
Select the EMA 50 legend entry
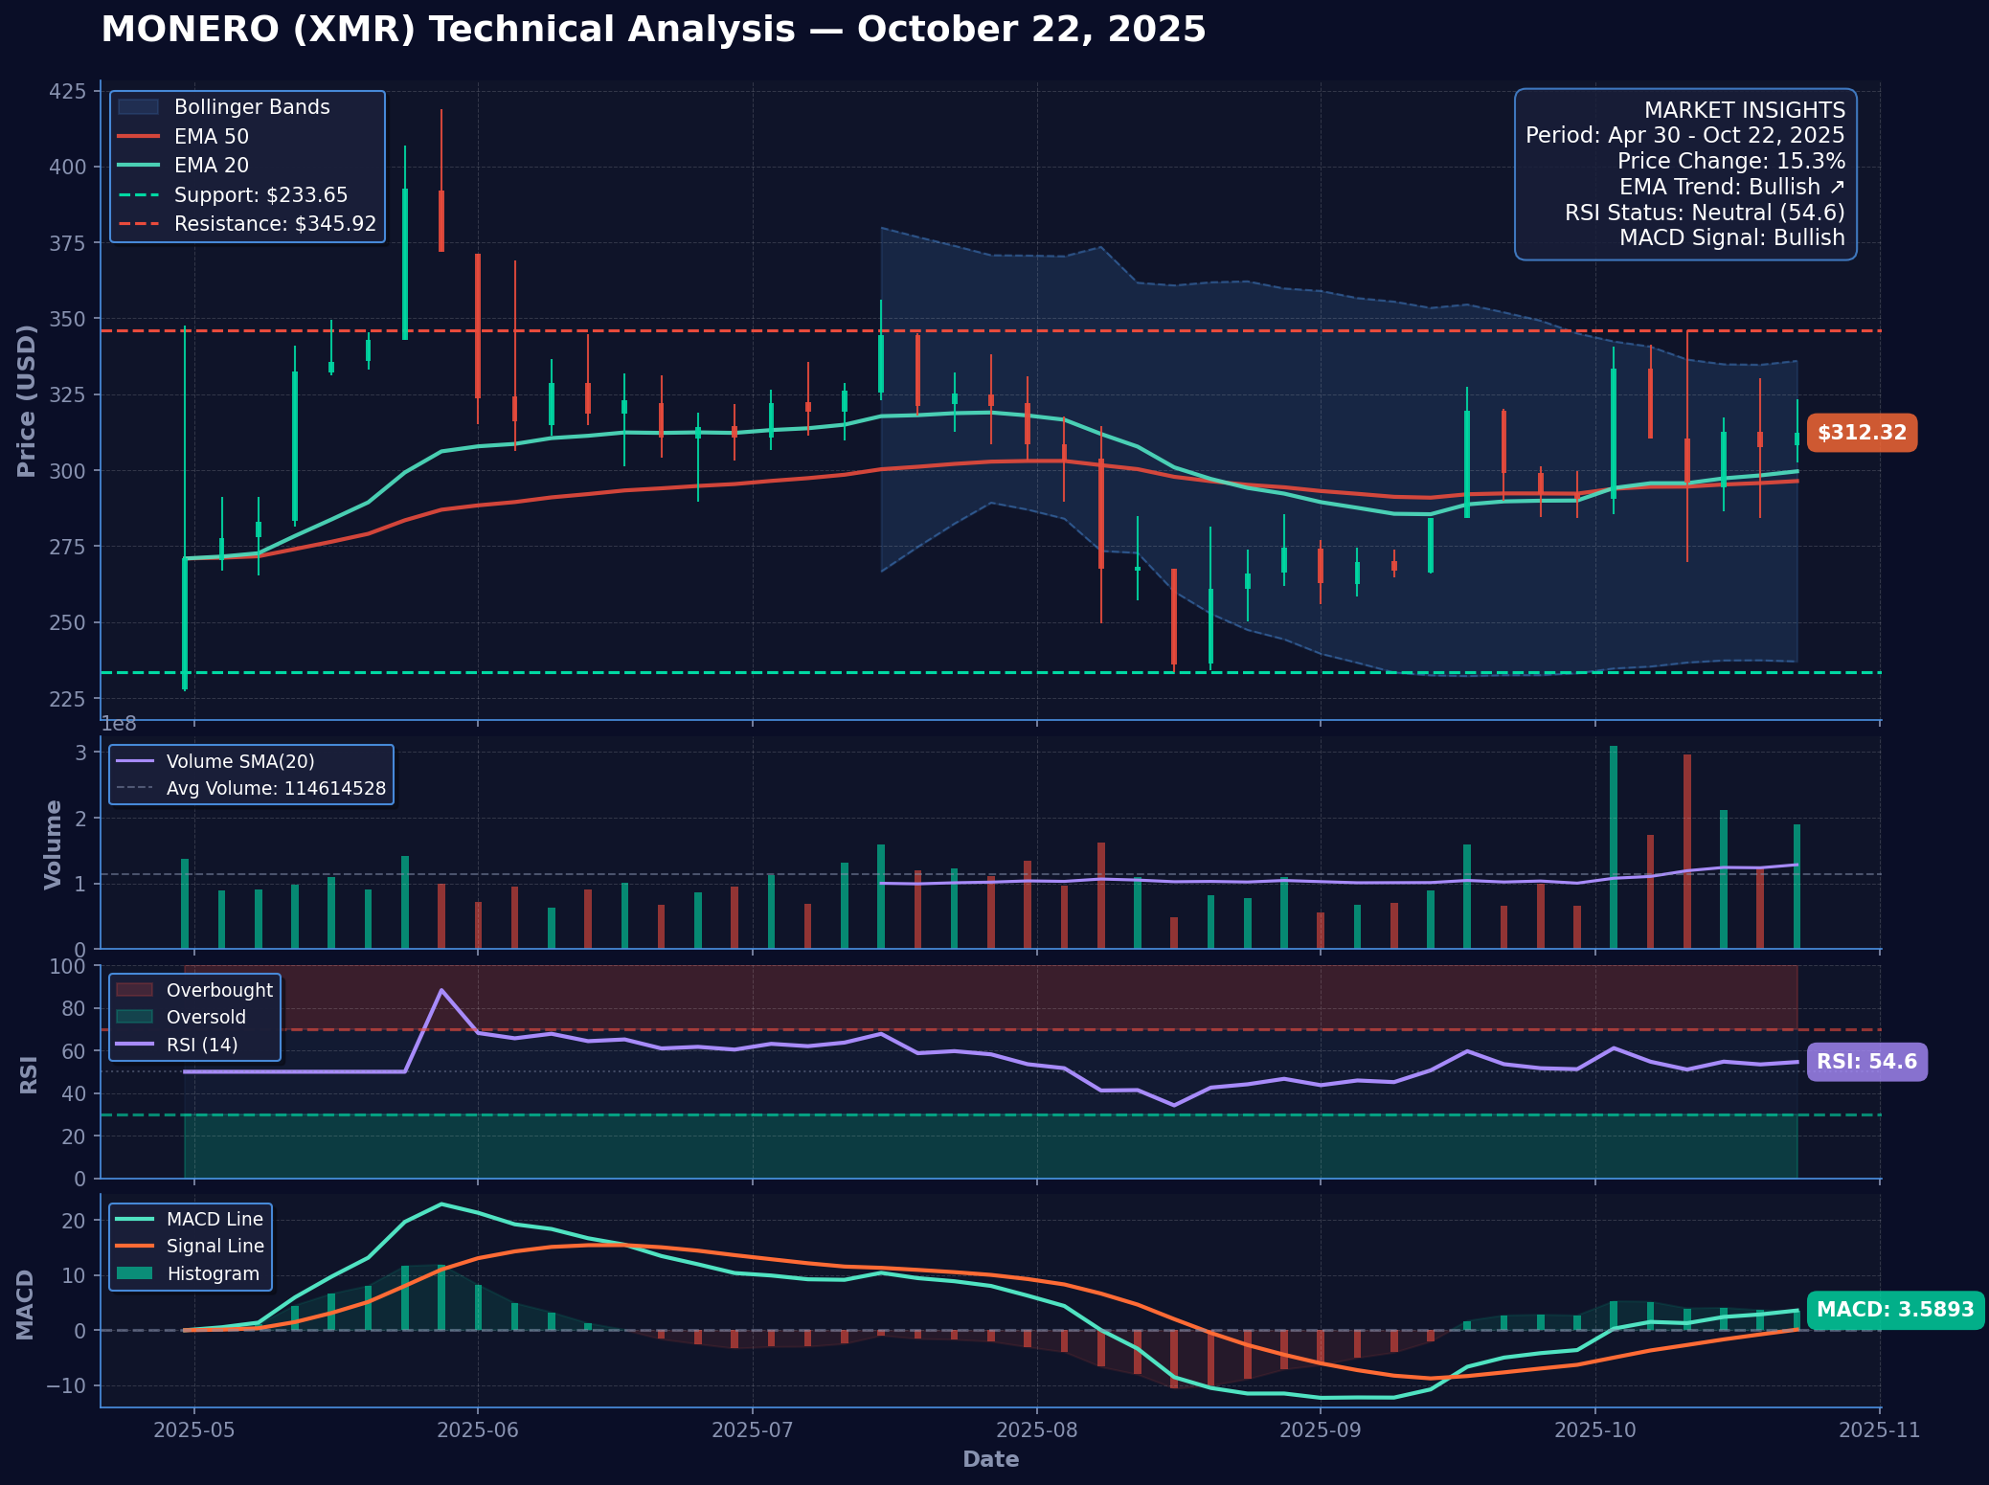click(x=211, y=137)
